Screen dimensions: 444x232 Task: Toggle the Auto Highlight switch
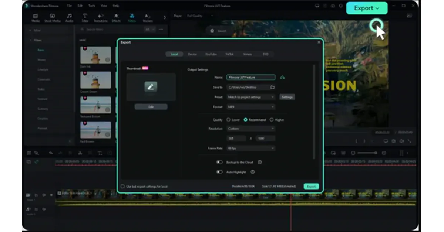tap(219, 172)
